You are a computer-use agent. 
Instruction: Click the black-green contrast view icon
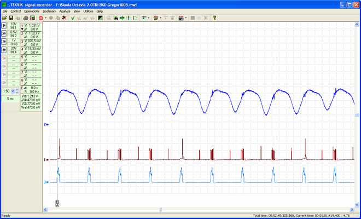point(101,18)
